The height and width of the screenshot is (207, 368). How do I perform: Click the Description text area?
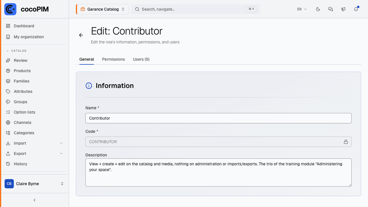[x=218, y=172]
